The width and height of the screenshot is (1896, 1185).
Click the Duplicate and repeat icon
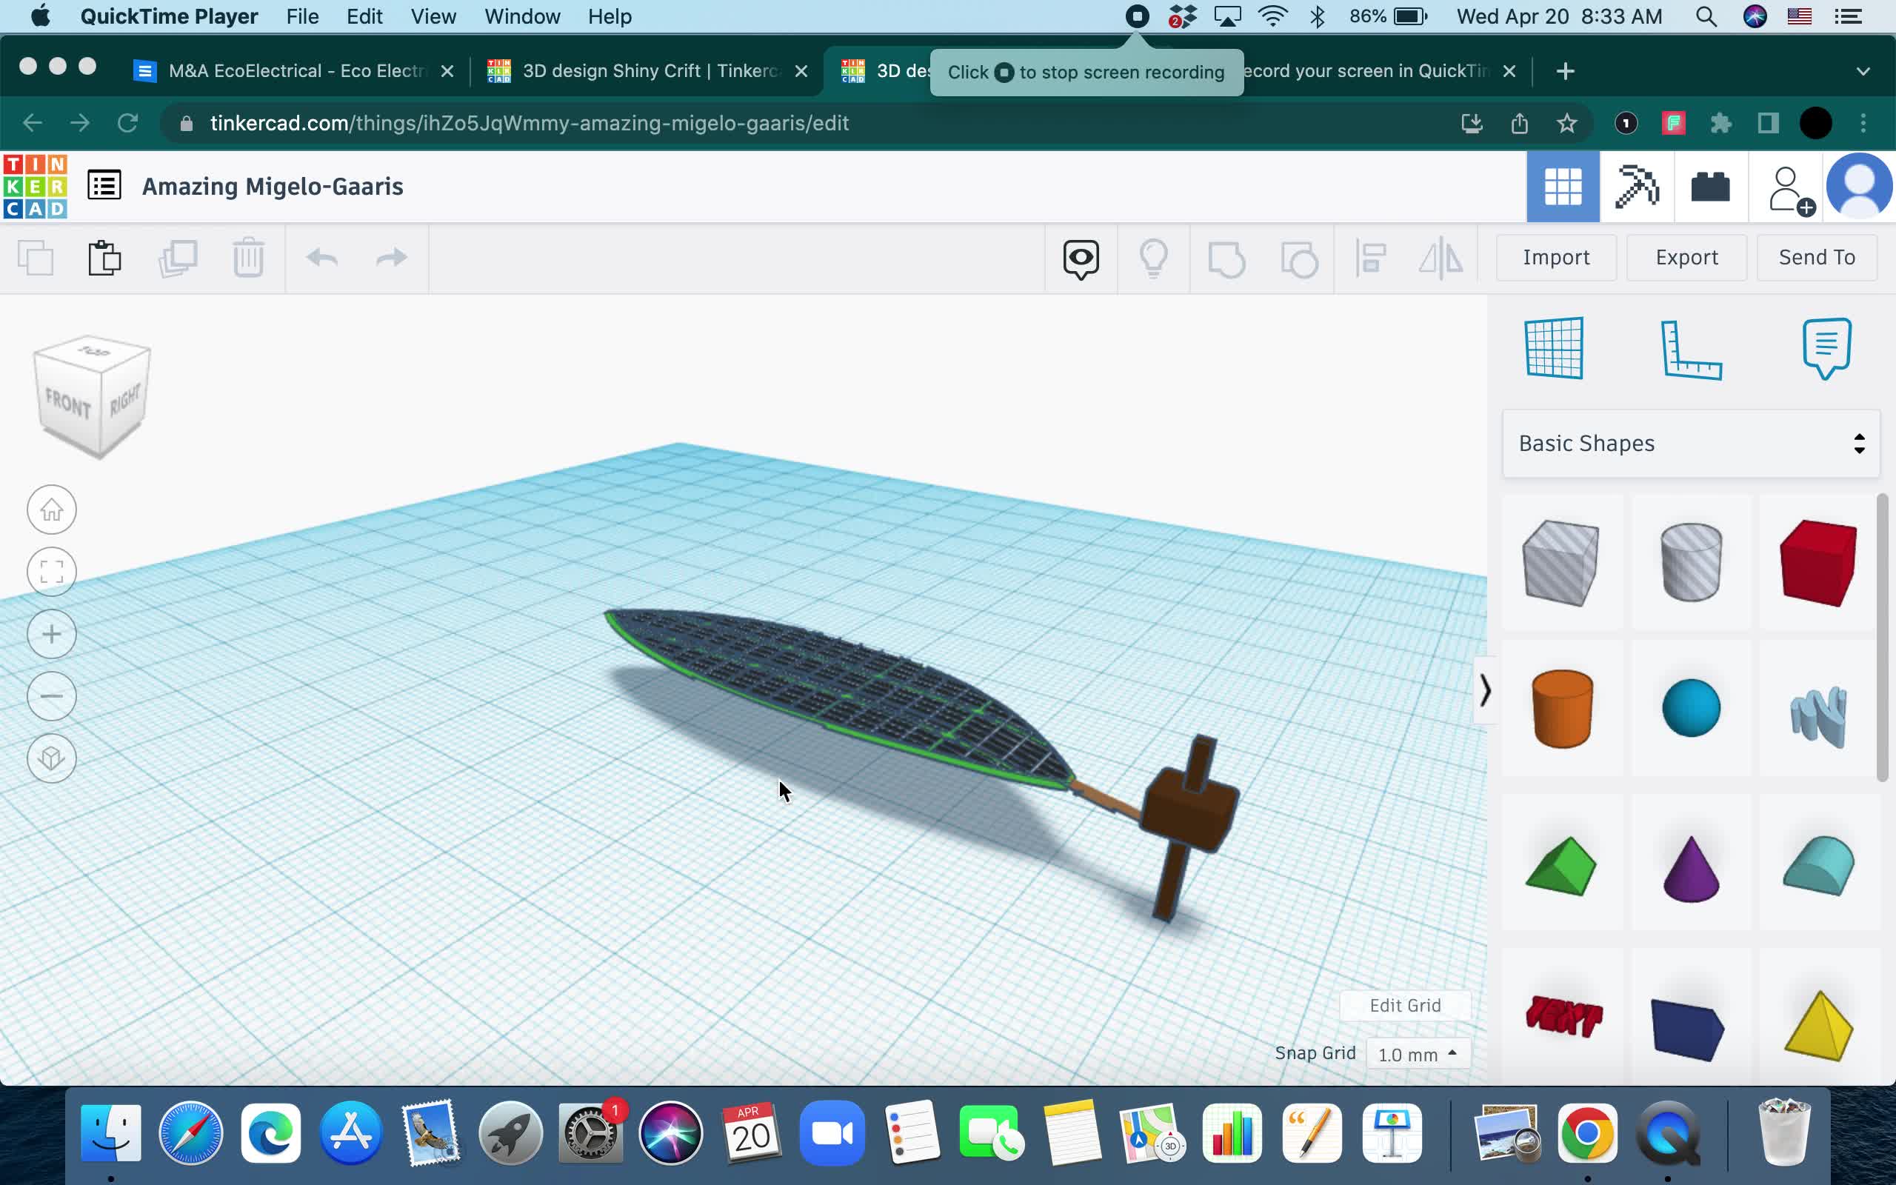pyautogui.click(x=178, y=258)
